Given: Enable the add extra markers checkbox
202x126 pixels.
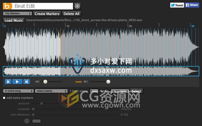Looking at the screenshot, I should 4,98.
